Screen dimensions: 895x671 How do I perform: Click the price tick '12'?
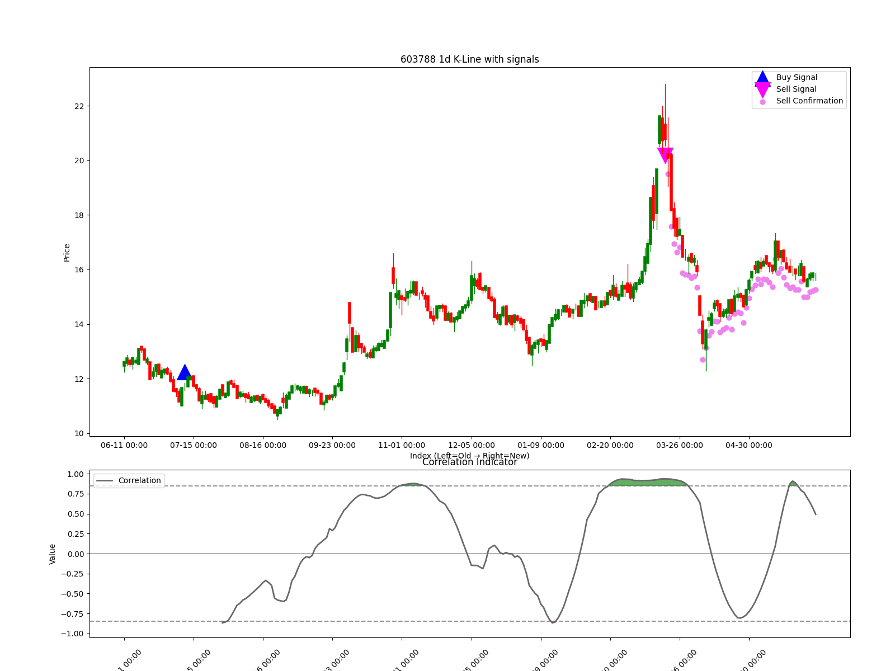[79, 379]
